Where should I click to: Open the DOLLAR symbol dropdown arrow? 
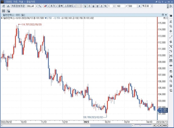[37, 6]
